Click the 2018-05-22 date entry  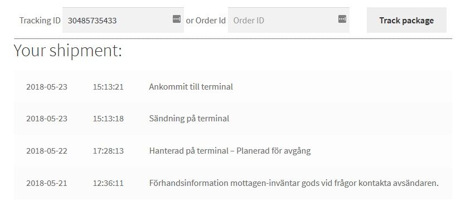[46, 151]
